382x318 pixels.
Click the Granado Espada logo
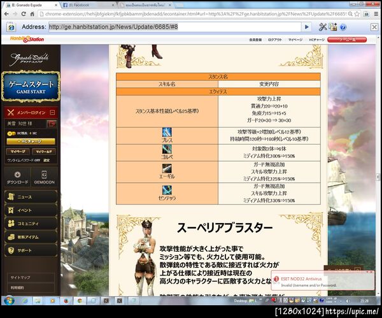[x=30, y=59]
